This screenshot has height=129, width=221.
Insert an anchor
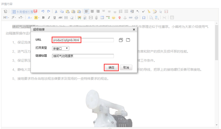[x=125, y=18]
